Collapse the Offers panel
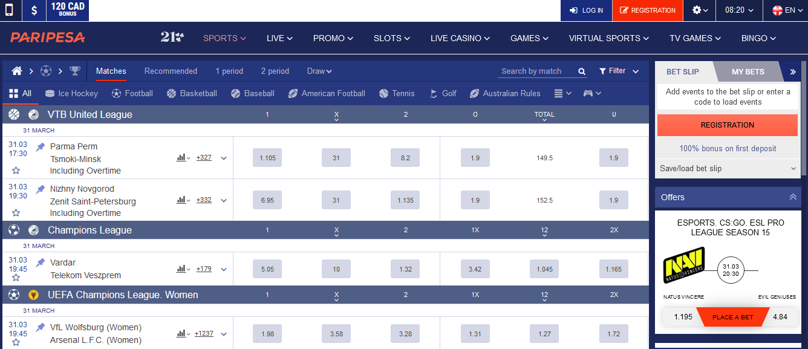808x349 pixels. (x=792, y=197)
